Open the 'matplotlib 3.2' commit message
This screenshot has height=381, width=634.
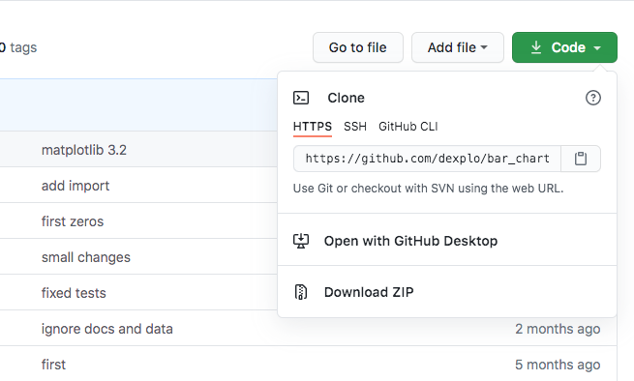point(84,150)
